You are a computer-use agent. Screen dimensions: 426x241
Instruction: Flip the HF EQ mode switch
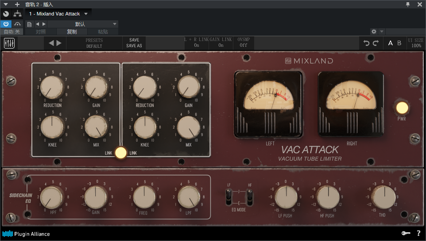pyautogui.click(x=249, y=197)
